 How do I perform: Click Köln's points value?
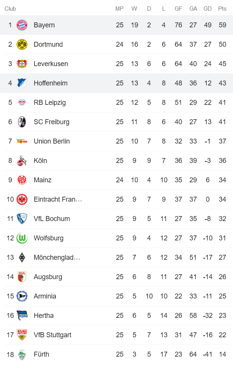[x=222, y=160]
